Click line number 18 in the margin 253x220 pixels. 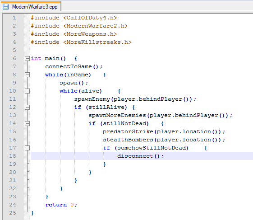[x=13, y=156]
